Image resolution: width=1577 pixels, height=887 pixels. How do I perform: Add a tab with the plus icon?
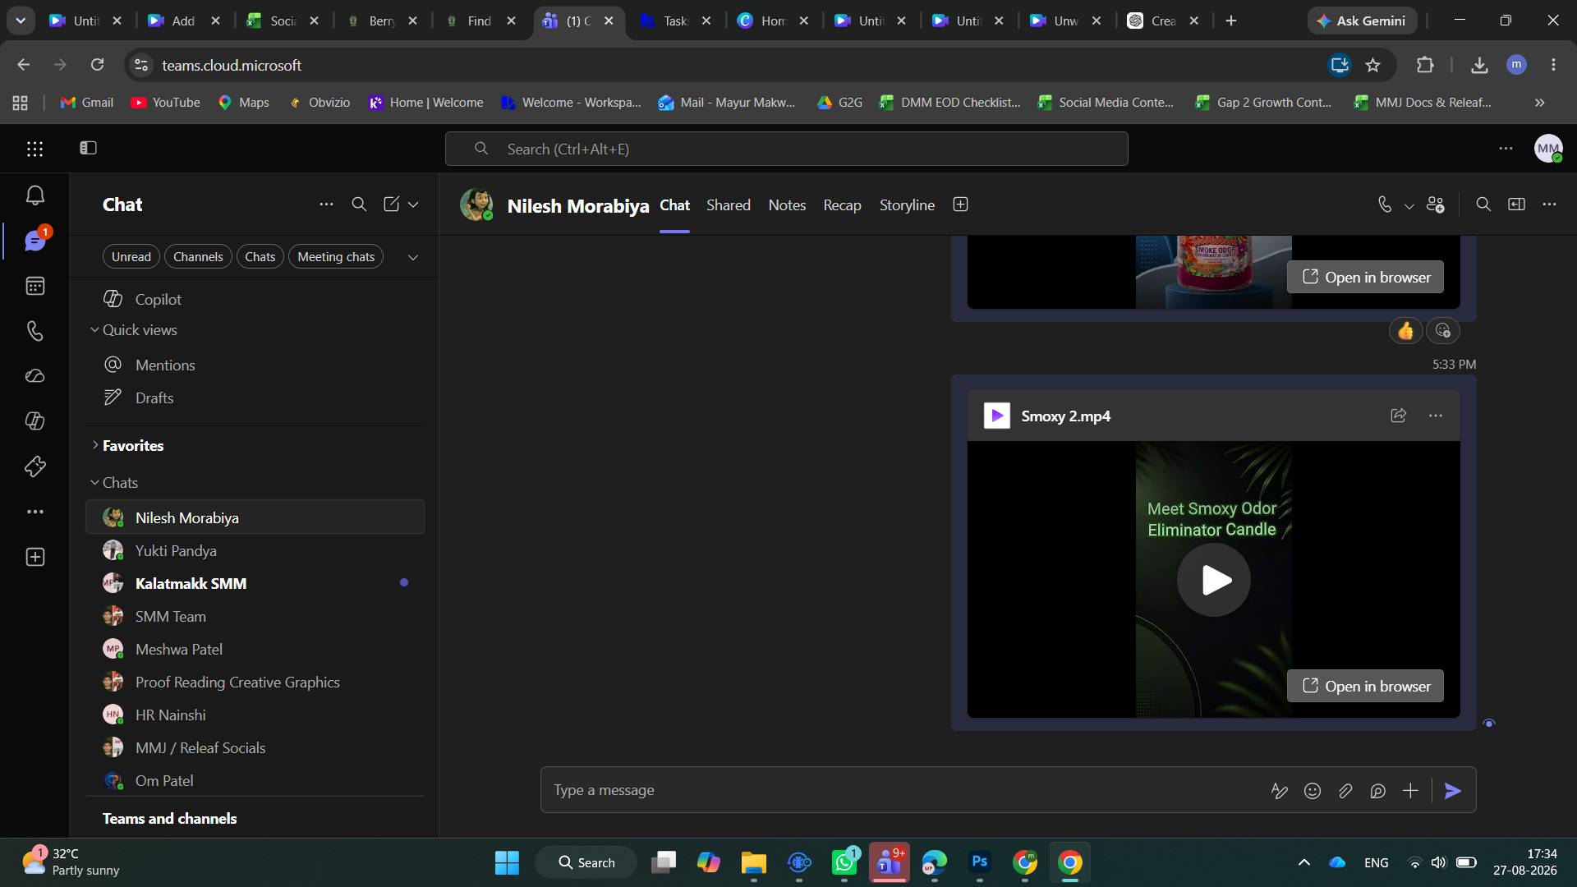coord(960,205)
